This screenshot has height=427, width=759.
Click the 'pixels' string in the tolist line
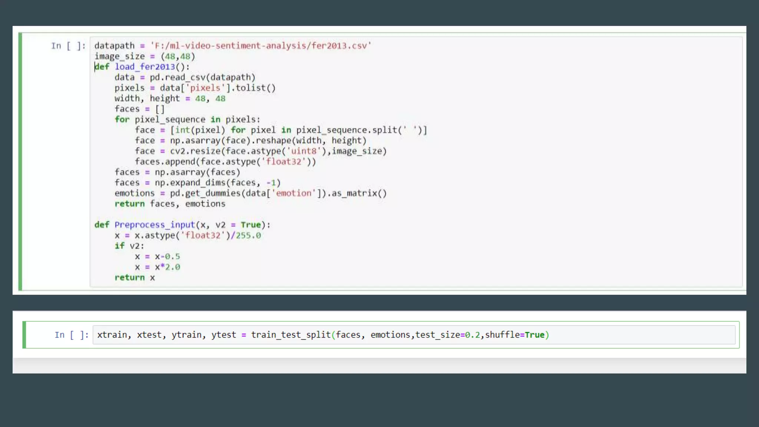point(205,88)
